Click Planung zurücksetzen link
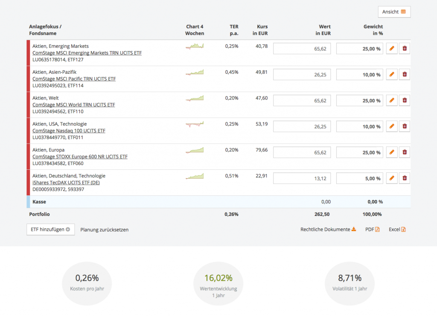 point(105,230)
